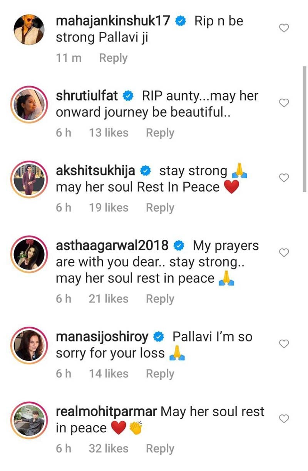Open the realmohitparmar username link
Viewport: 308px width, 471px height.
tap(106, 412)
